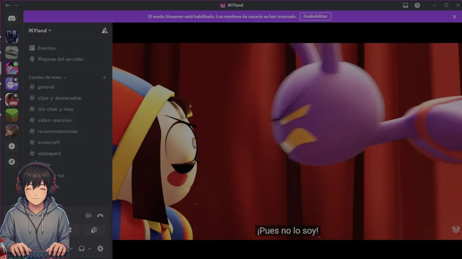The image size is (462, 259).
Task: Open user settings gear icon
Action: (x=100, y=249)
